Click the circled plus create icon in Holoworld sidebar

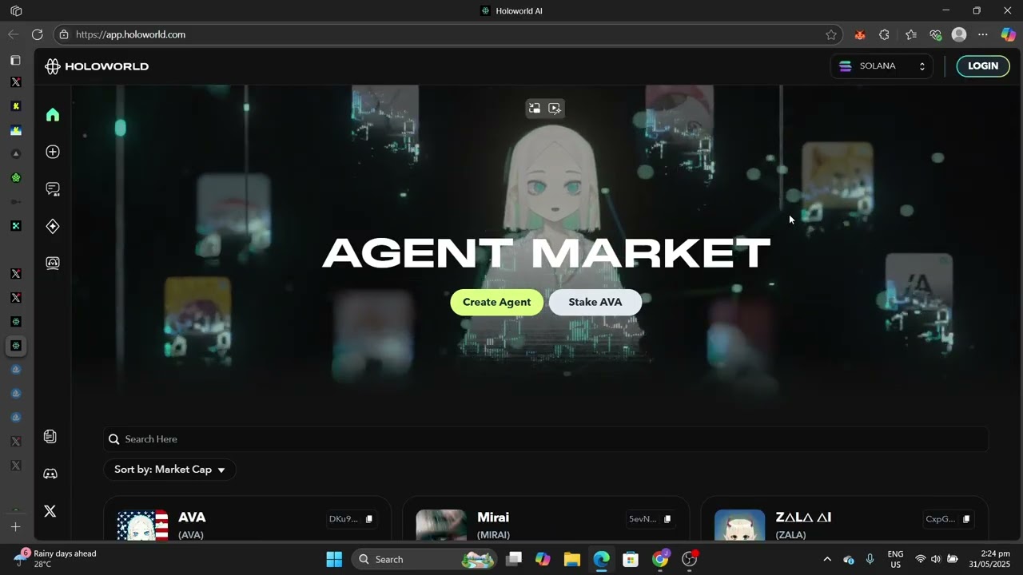click(53, 152)
